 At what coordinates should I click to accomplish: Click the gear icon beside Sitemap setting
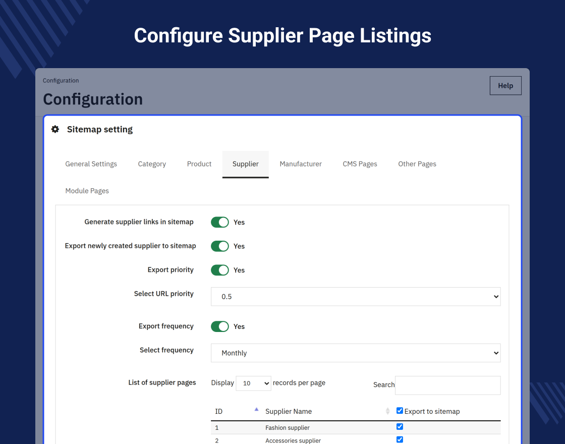click(55, 129)
